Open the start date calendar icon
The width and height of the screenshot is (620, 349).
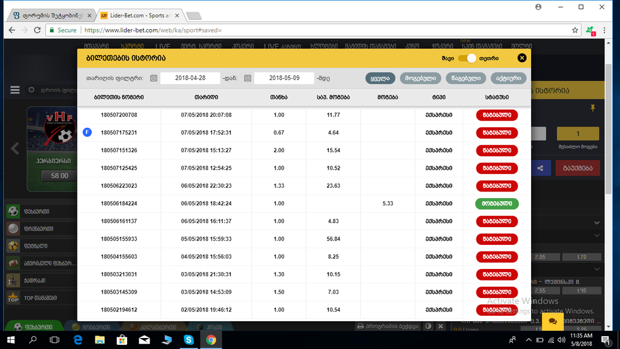click(154, 78)
